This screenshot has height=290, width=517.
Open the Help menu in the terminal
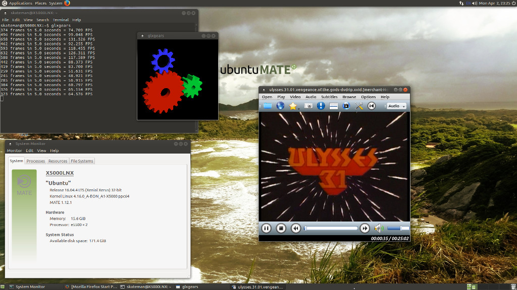click(x=77, y=20)
